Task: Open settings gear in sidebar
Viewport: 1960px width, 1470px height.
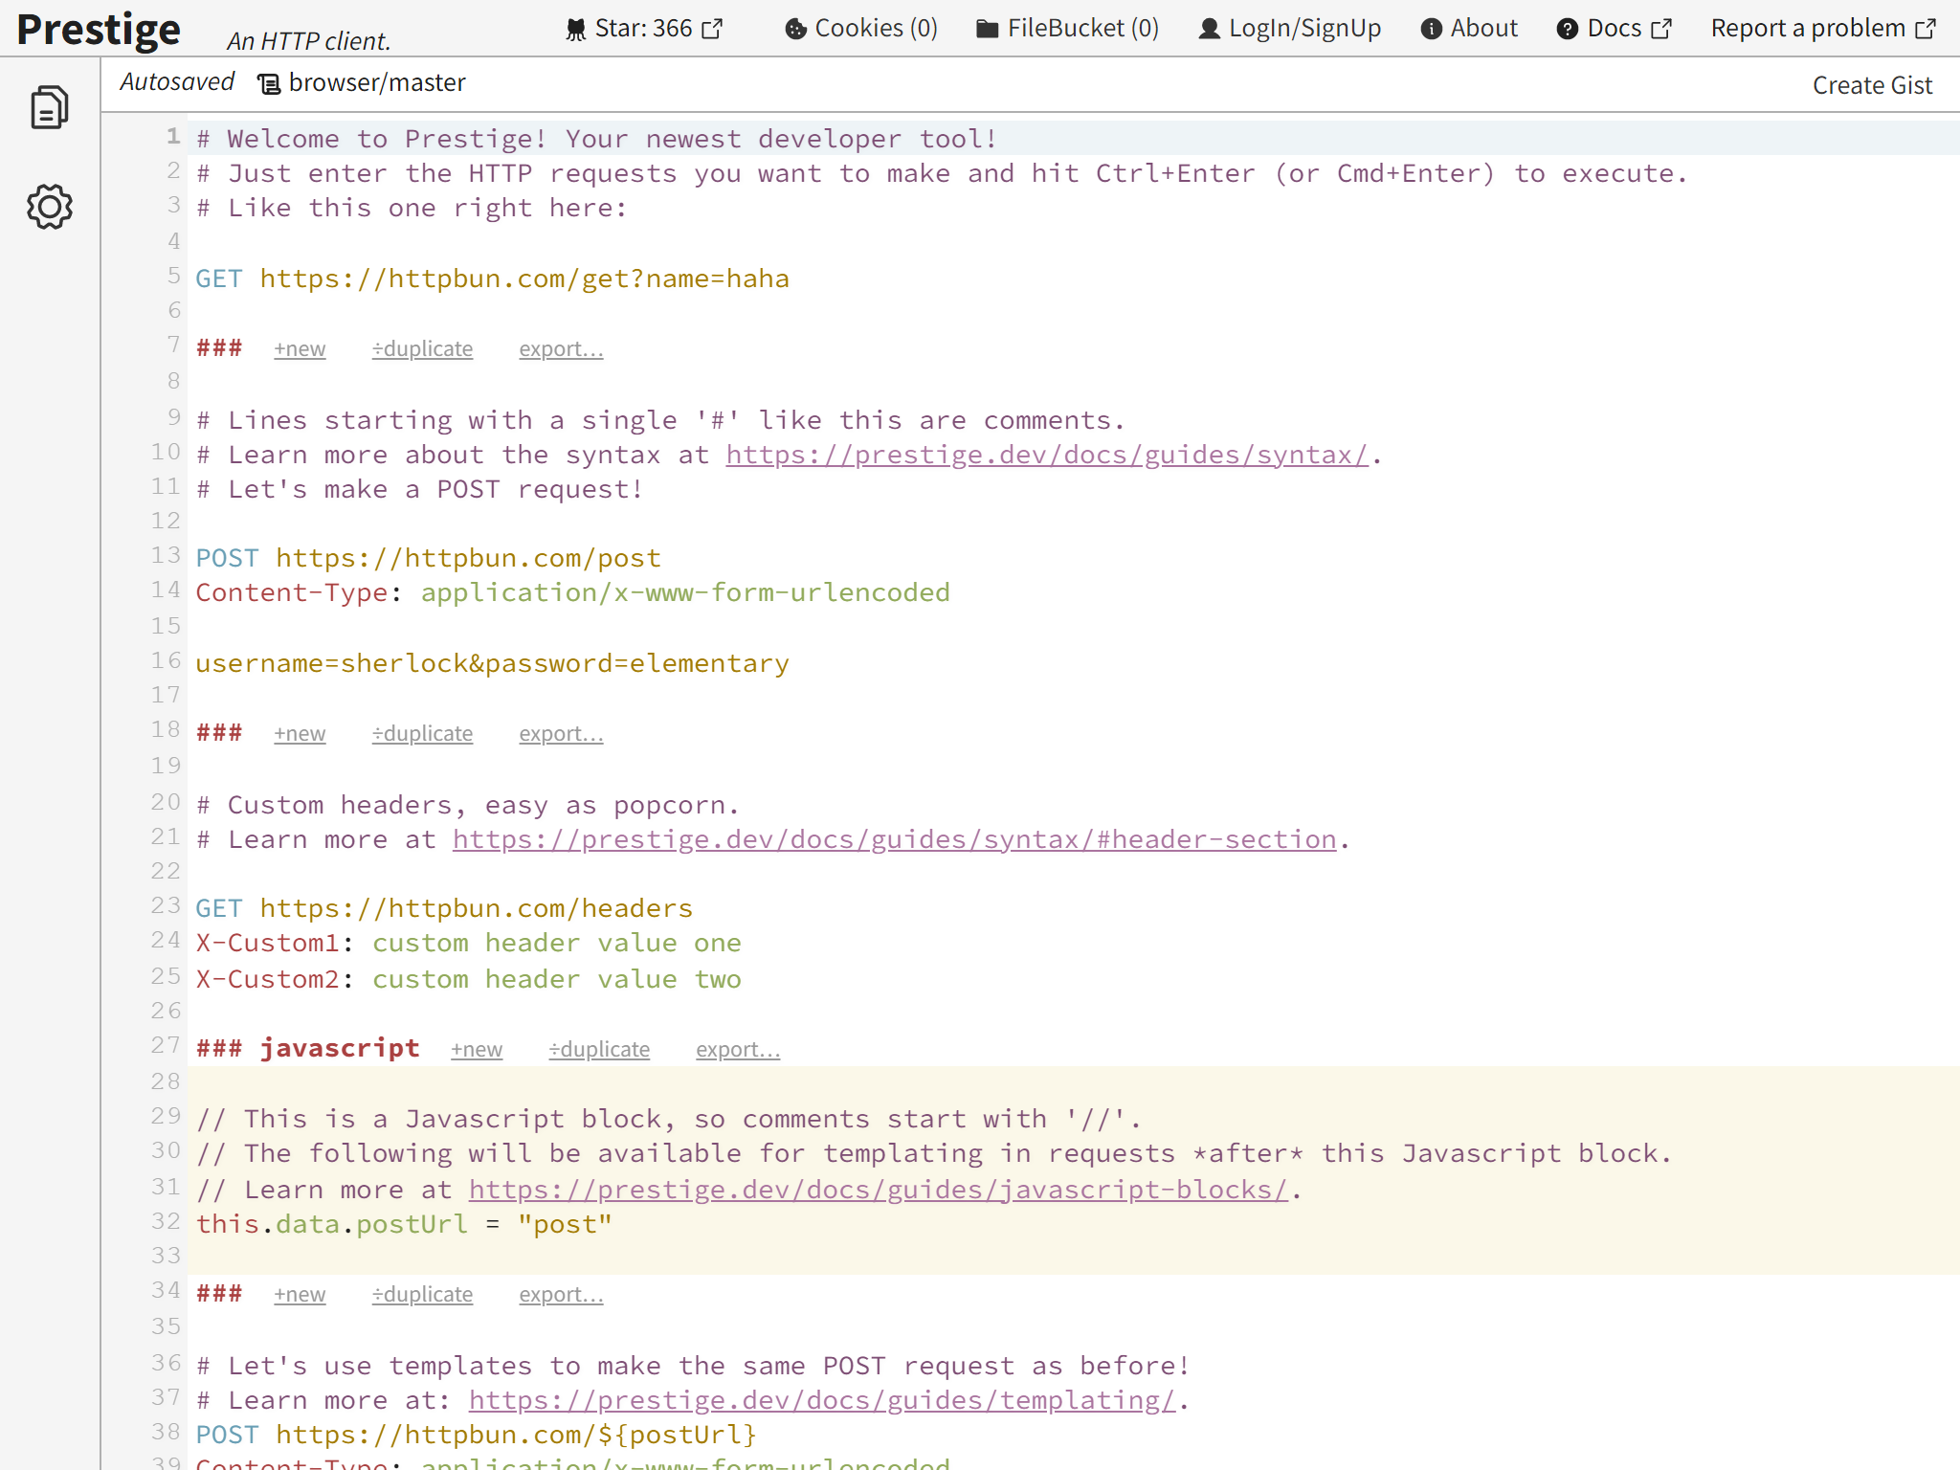Action: (x=49, y=207)
